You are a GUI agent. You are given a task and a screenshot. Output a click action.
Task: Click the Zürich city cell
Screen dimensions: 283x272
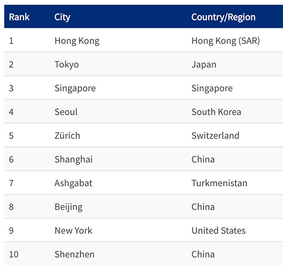click(x=67, y=136)
